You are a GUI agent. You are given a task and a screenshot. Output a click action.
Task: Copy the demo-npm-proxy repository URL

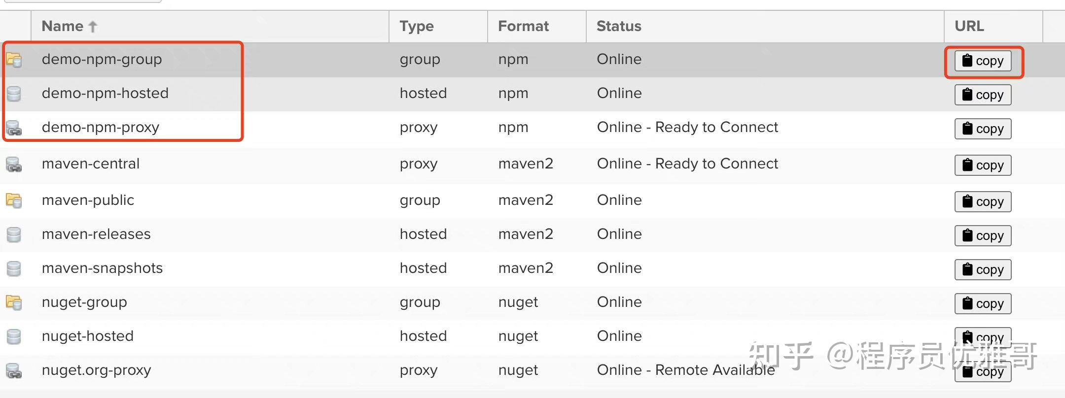[982, 129]
